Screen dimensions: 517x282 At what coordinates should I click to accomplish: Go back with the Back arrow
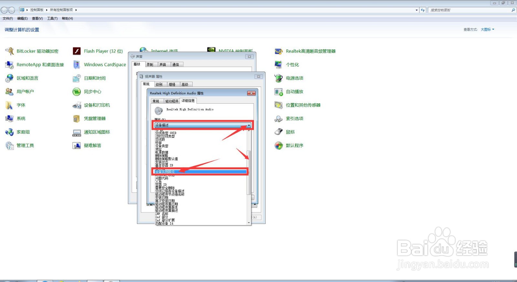(4, 10)
